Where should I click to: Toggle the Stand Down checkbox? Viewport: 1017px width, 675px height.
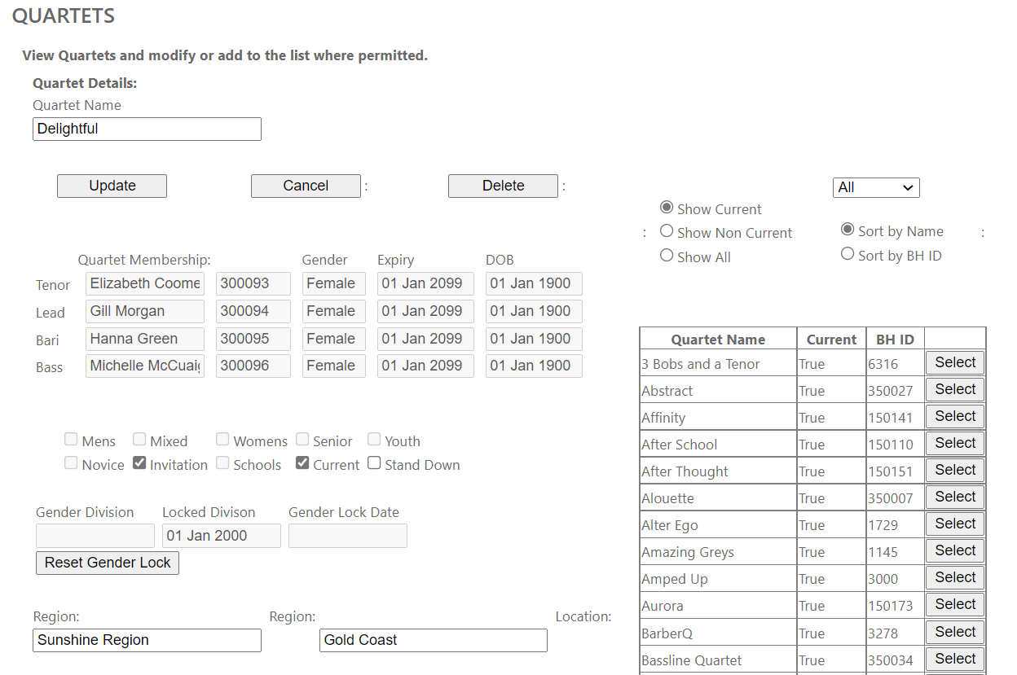[x=374, y=463]
